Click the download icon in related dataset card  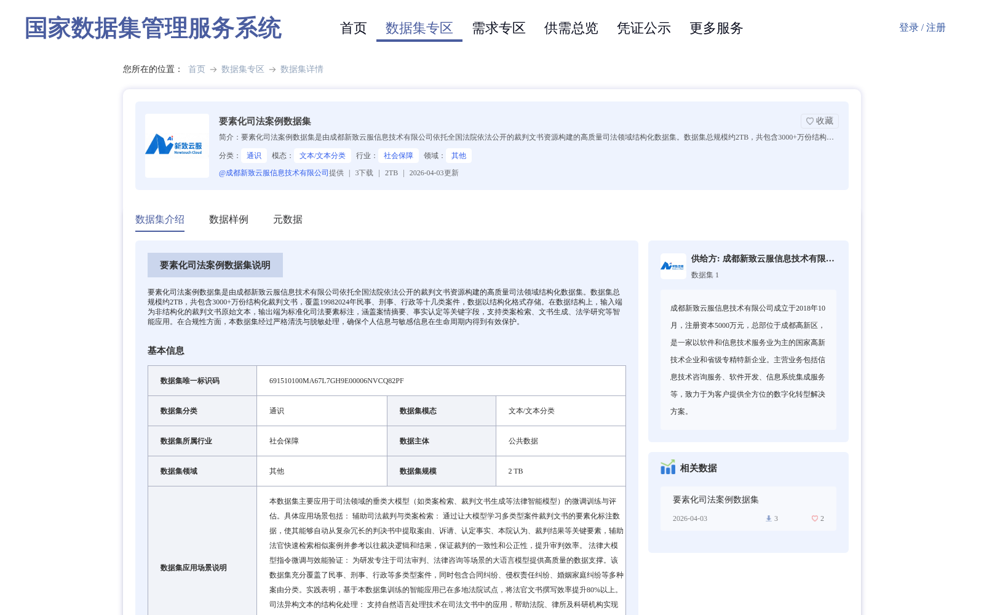(768, 518)
